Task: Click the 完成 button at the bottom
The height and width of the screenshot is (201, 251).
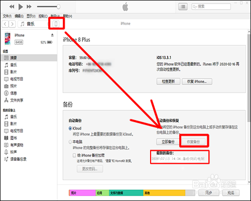Action: pos(231,193)
